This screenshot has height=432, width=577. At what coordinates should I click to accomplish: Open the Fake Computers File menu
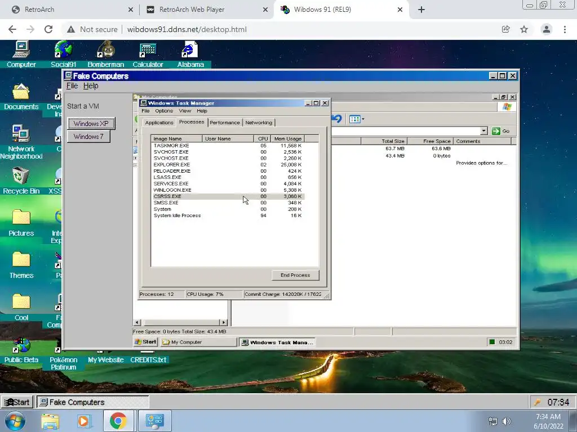pyautogui.click(x=72, y=85)
